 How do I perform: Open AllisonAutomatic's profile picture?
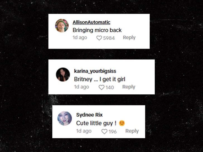[x=62, y=25]
